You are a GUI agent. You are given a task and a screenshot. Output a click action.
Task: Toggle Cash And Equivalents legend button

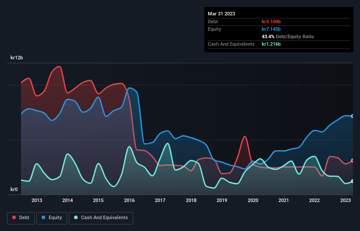tap(101, 218)
